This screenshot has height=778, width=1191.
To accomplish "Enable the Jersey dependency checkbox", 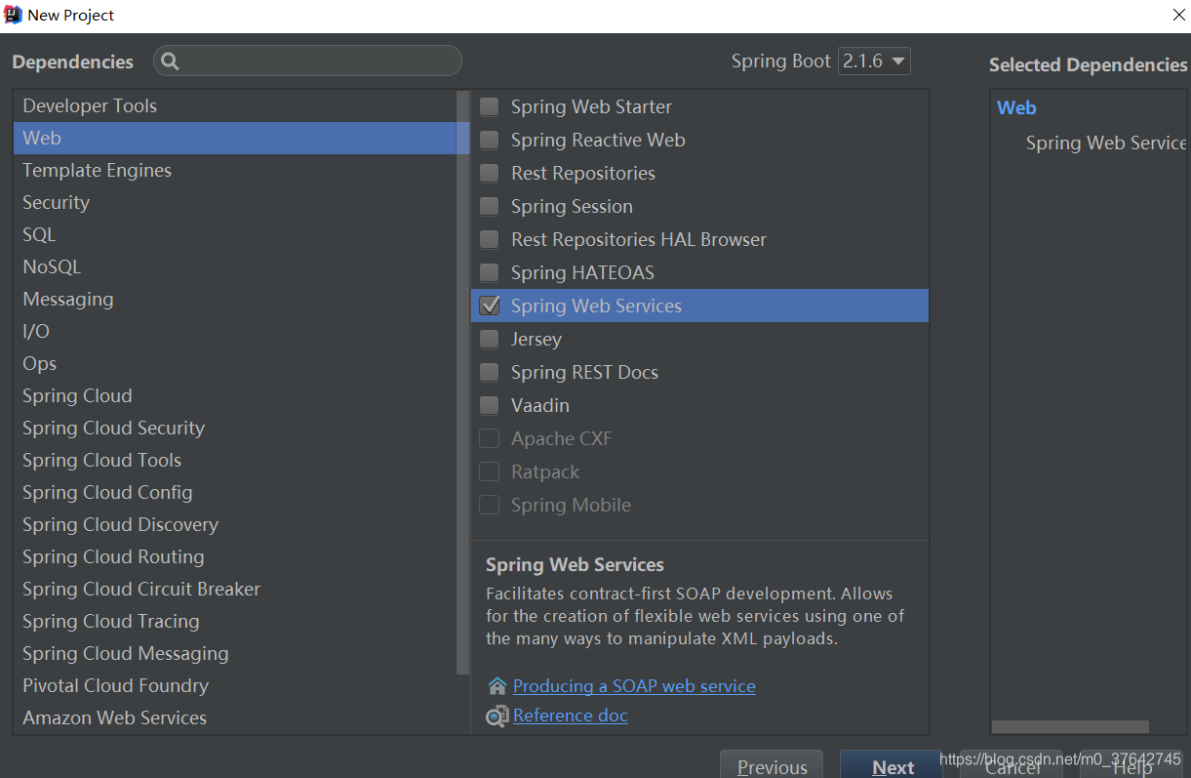I will click(x=490, y=339).
